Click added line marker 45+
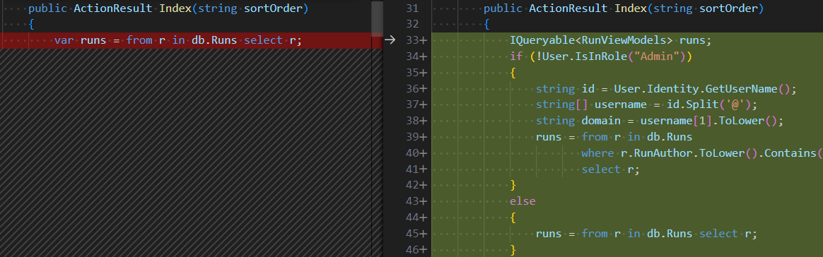The height and width of the screenshot is (257, 823). pos(416,234)
